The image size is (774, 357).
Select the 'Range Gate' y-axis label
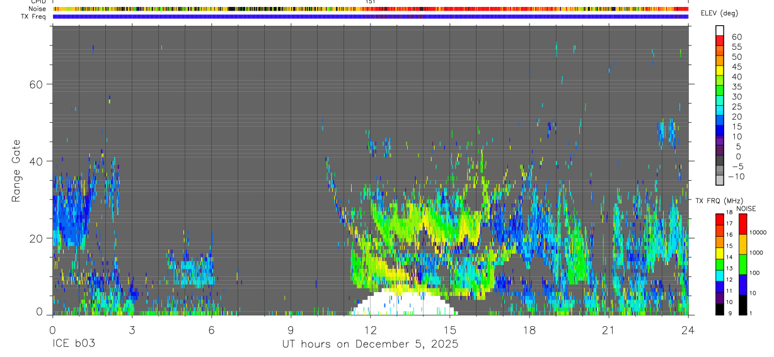coord(16,171)
